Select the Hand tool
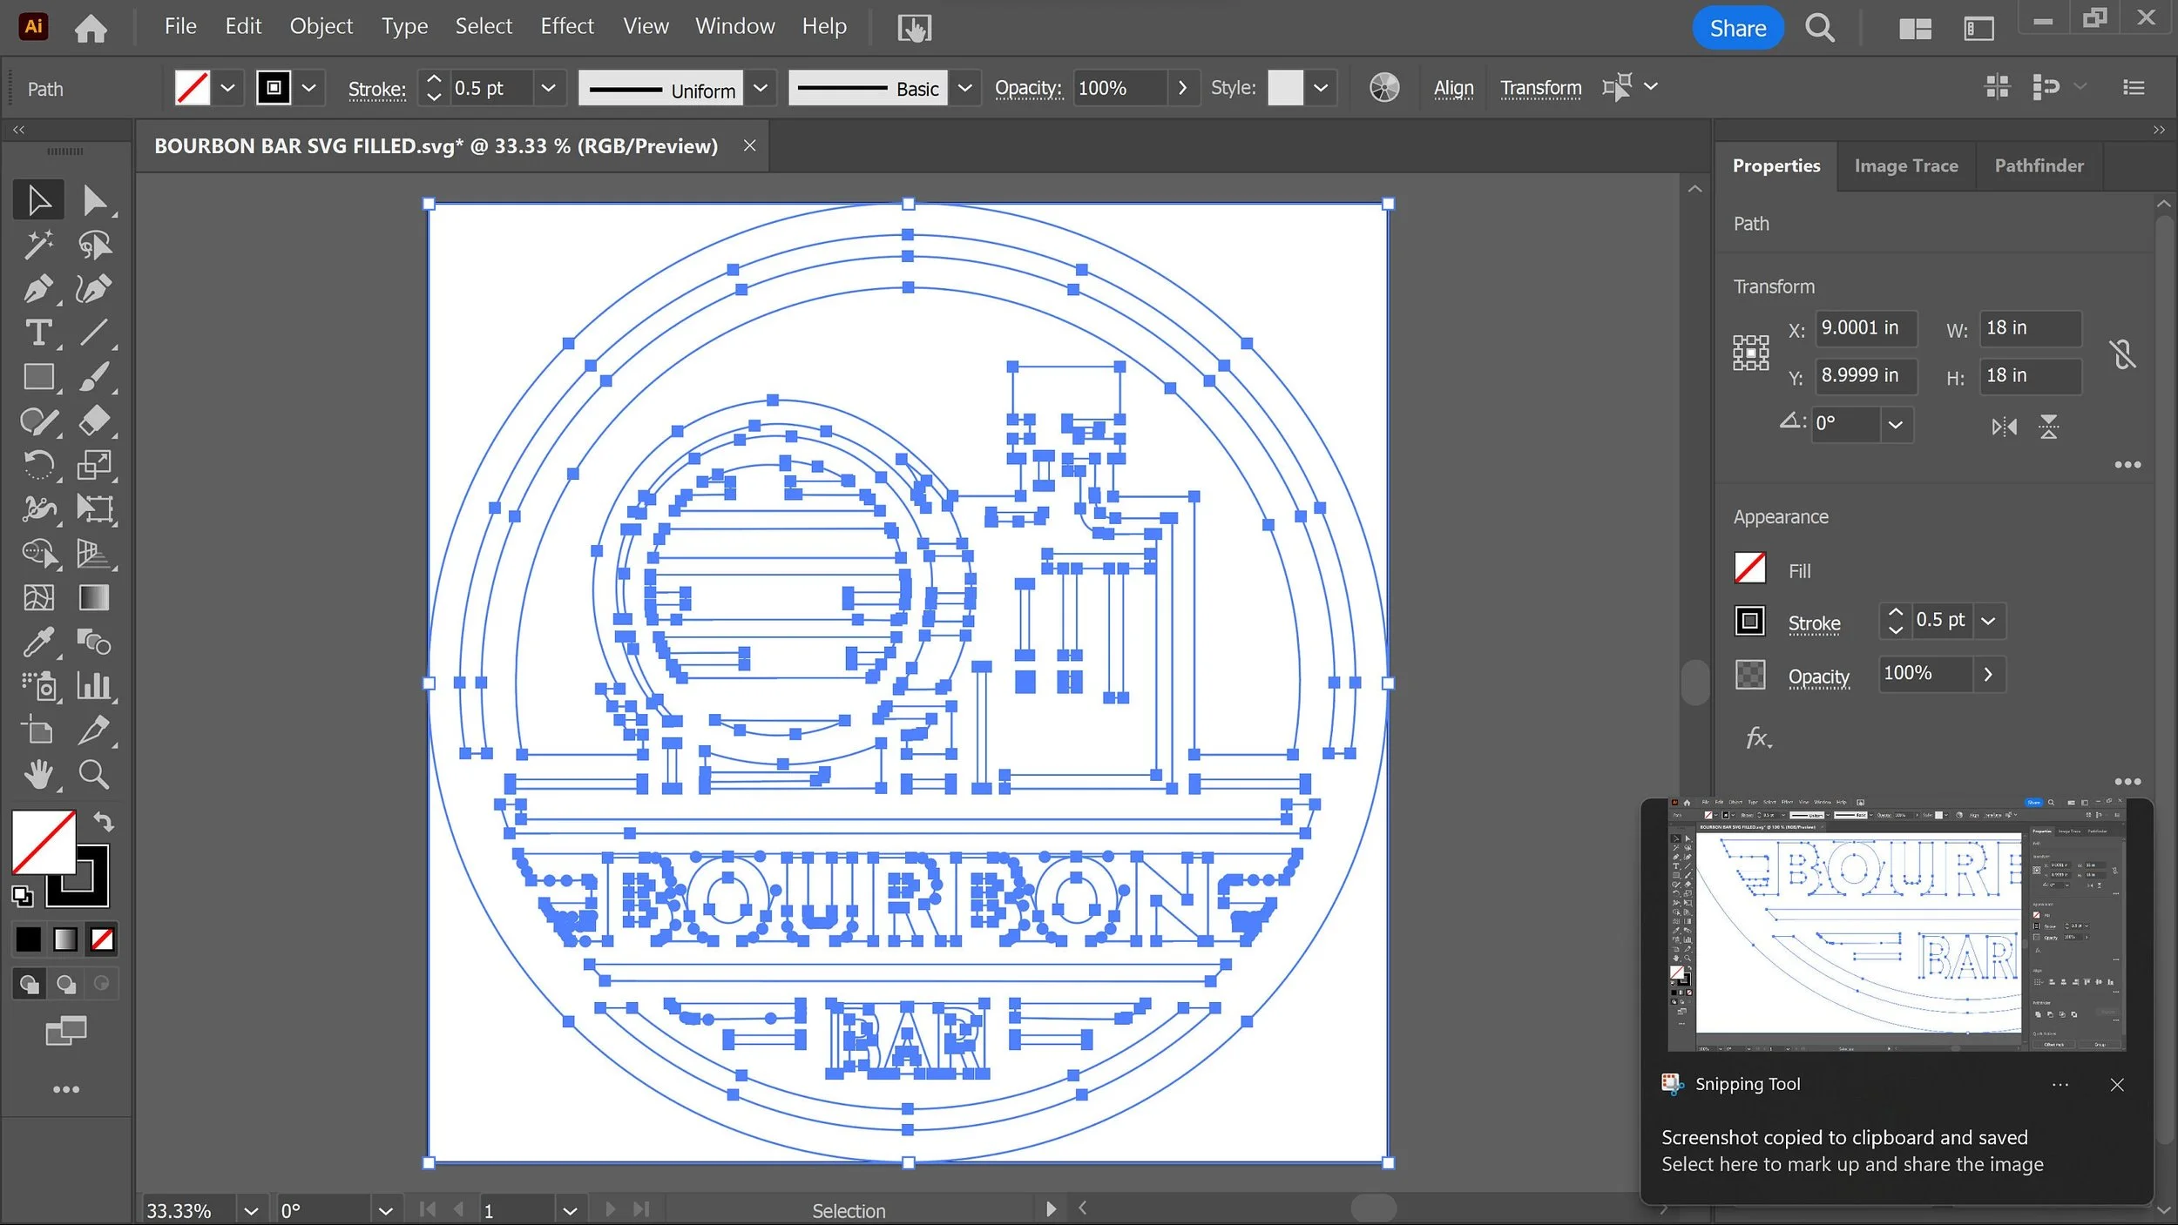2178x1225 pixels. (x=38, y=775)
